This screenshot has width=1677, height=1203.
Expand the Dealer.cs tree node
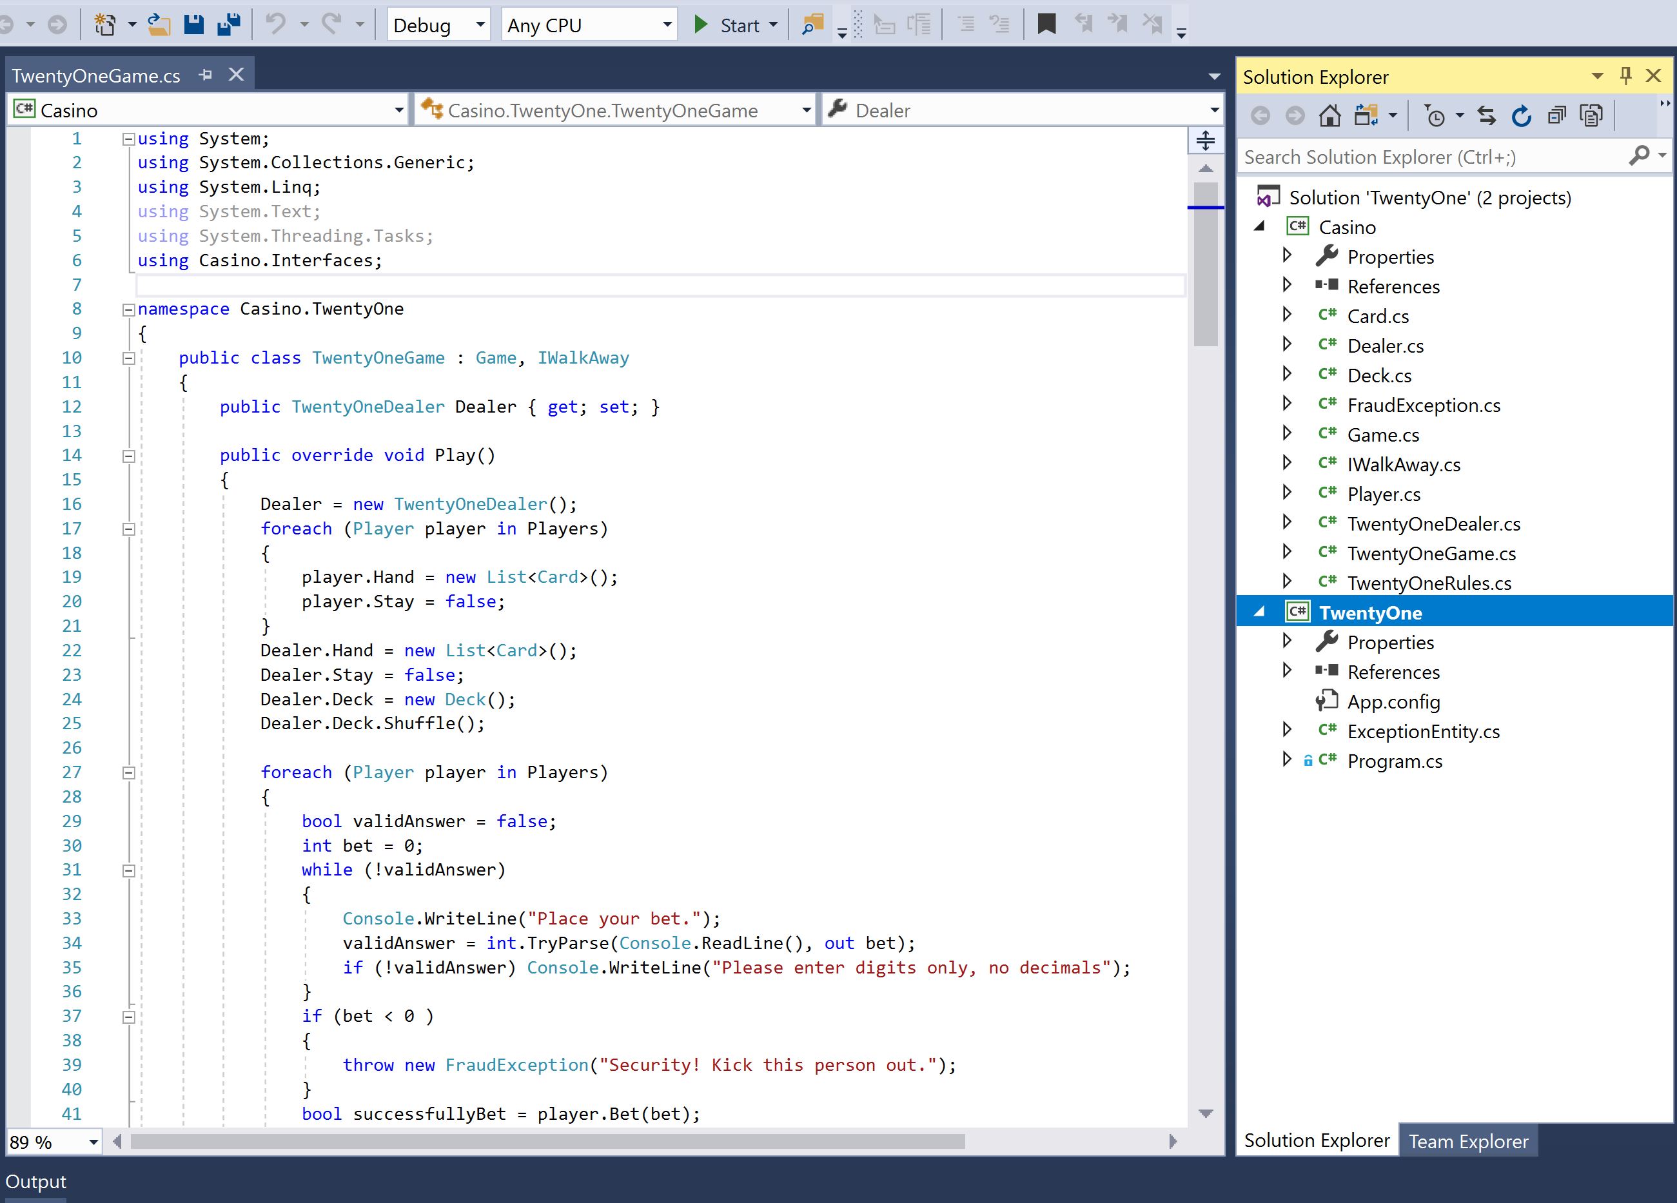(x=1286, y=344)
